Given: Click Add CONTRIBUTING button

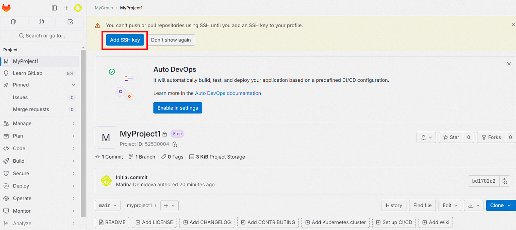Looking at the screenshot, I should pos(268,222).
